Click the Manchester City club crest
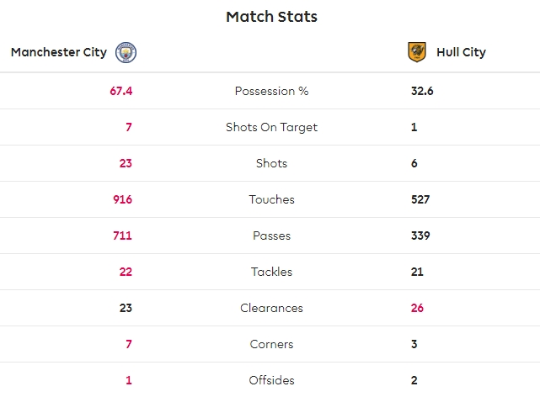Image resolution: width=540 pixels, height=397 pixels. coord(126,52)
